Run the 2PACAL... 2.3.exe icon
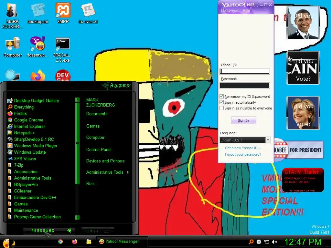The image size is (331, 248). [x=63, y=50]
